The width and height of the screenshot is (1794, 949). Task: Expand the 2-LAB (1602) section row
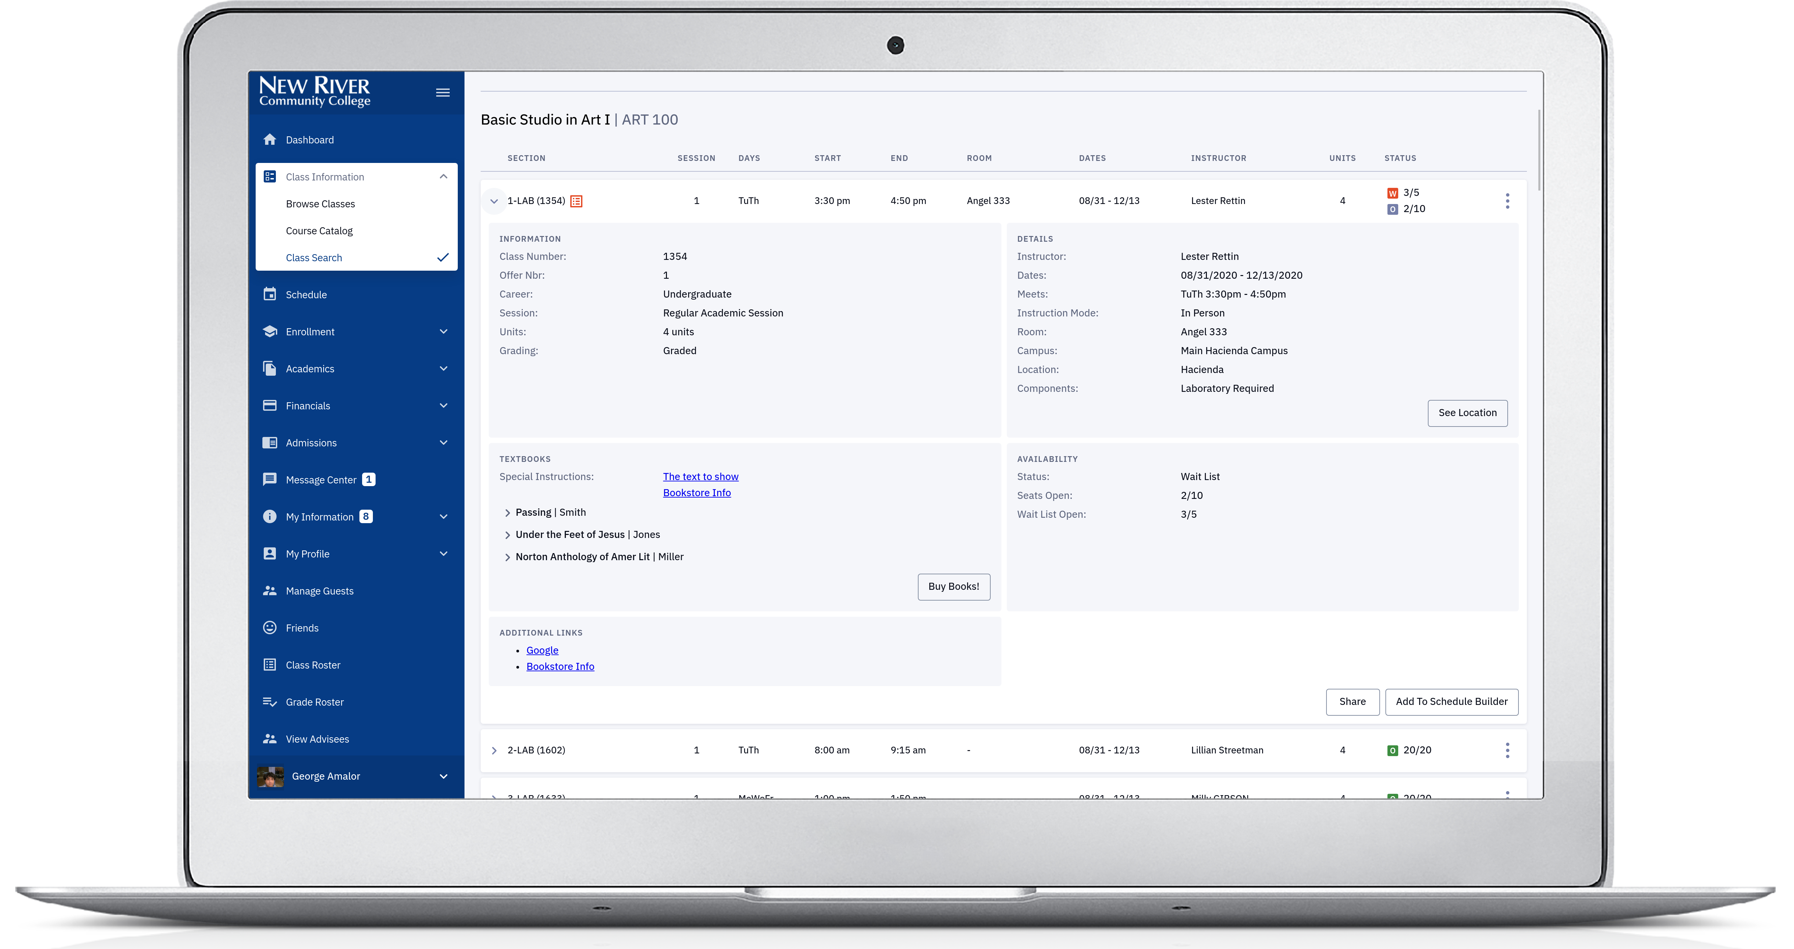tap(494, 751)
